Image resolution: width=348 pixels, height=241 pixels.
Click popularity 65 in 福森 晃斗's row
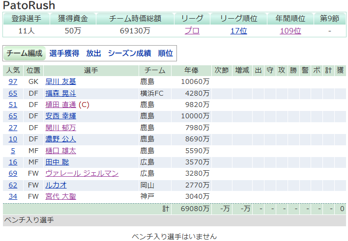point(13,93)
